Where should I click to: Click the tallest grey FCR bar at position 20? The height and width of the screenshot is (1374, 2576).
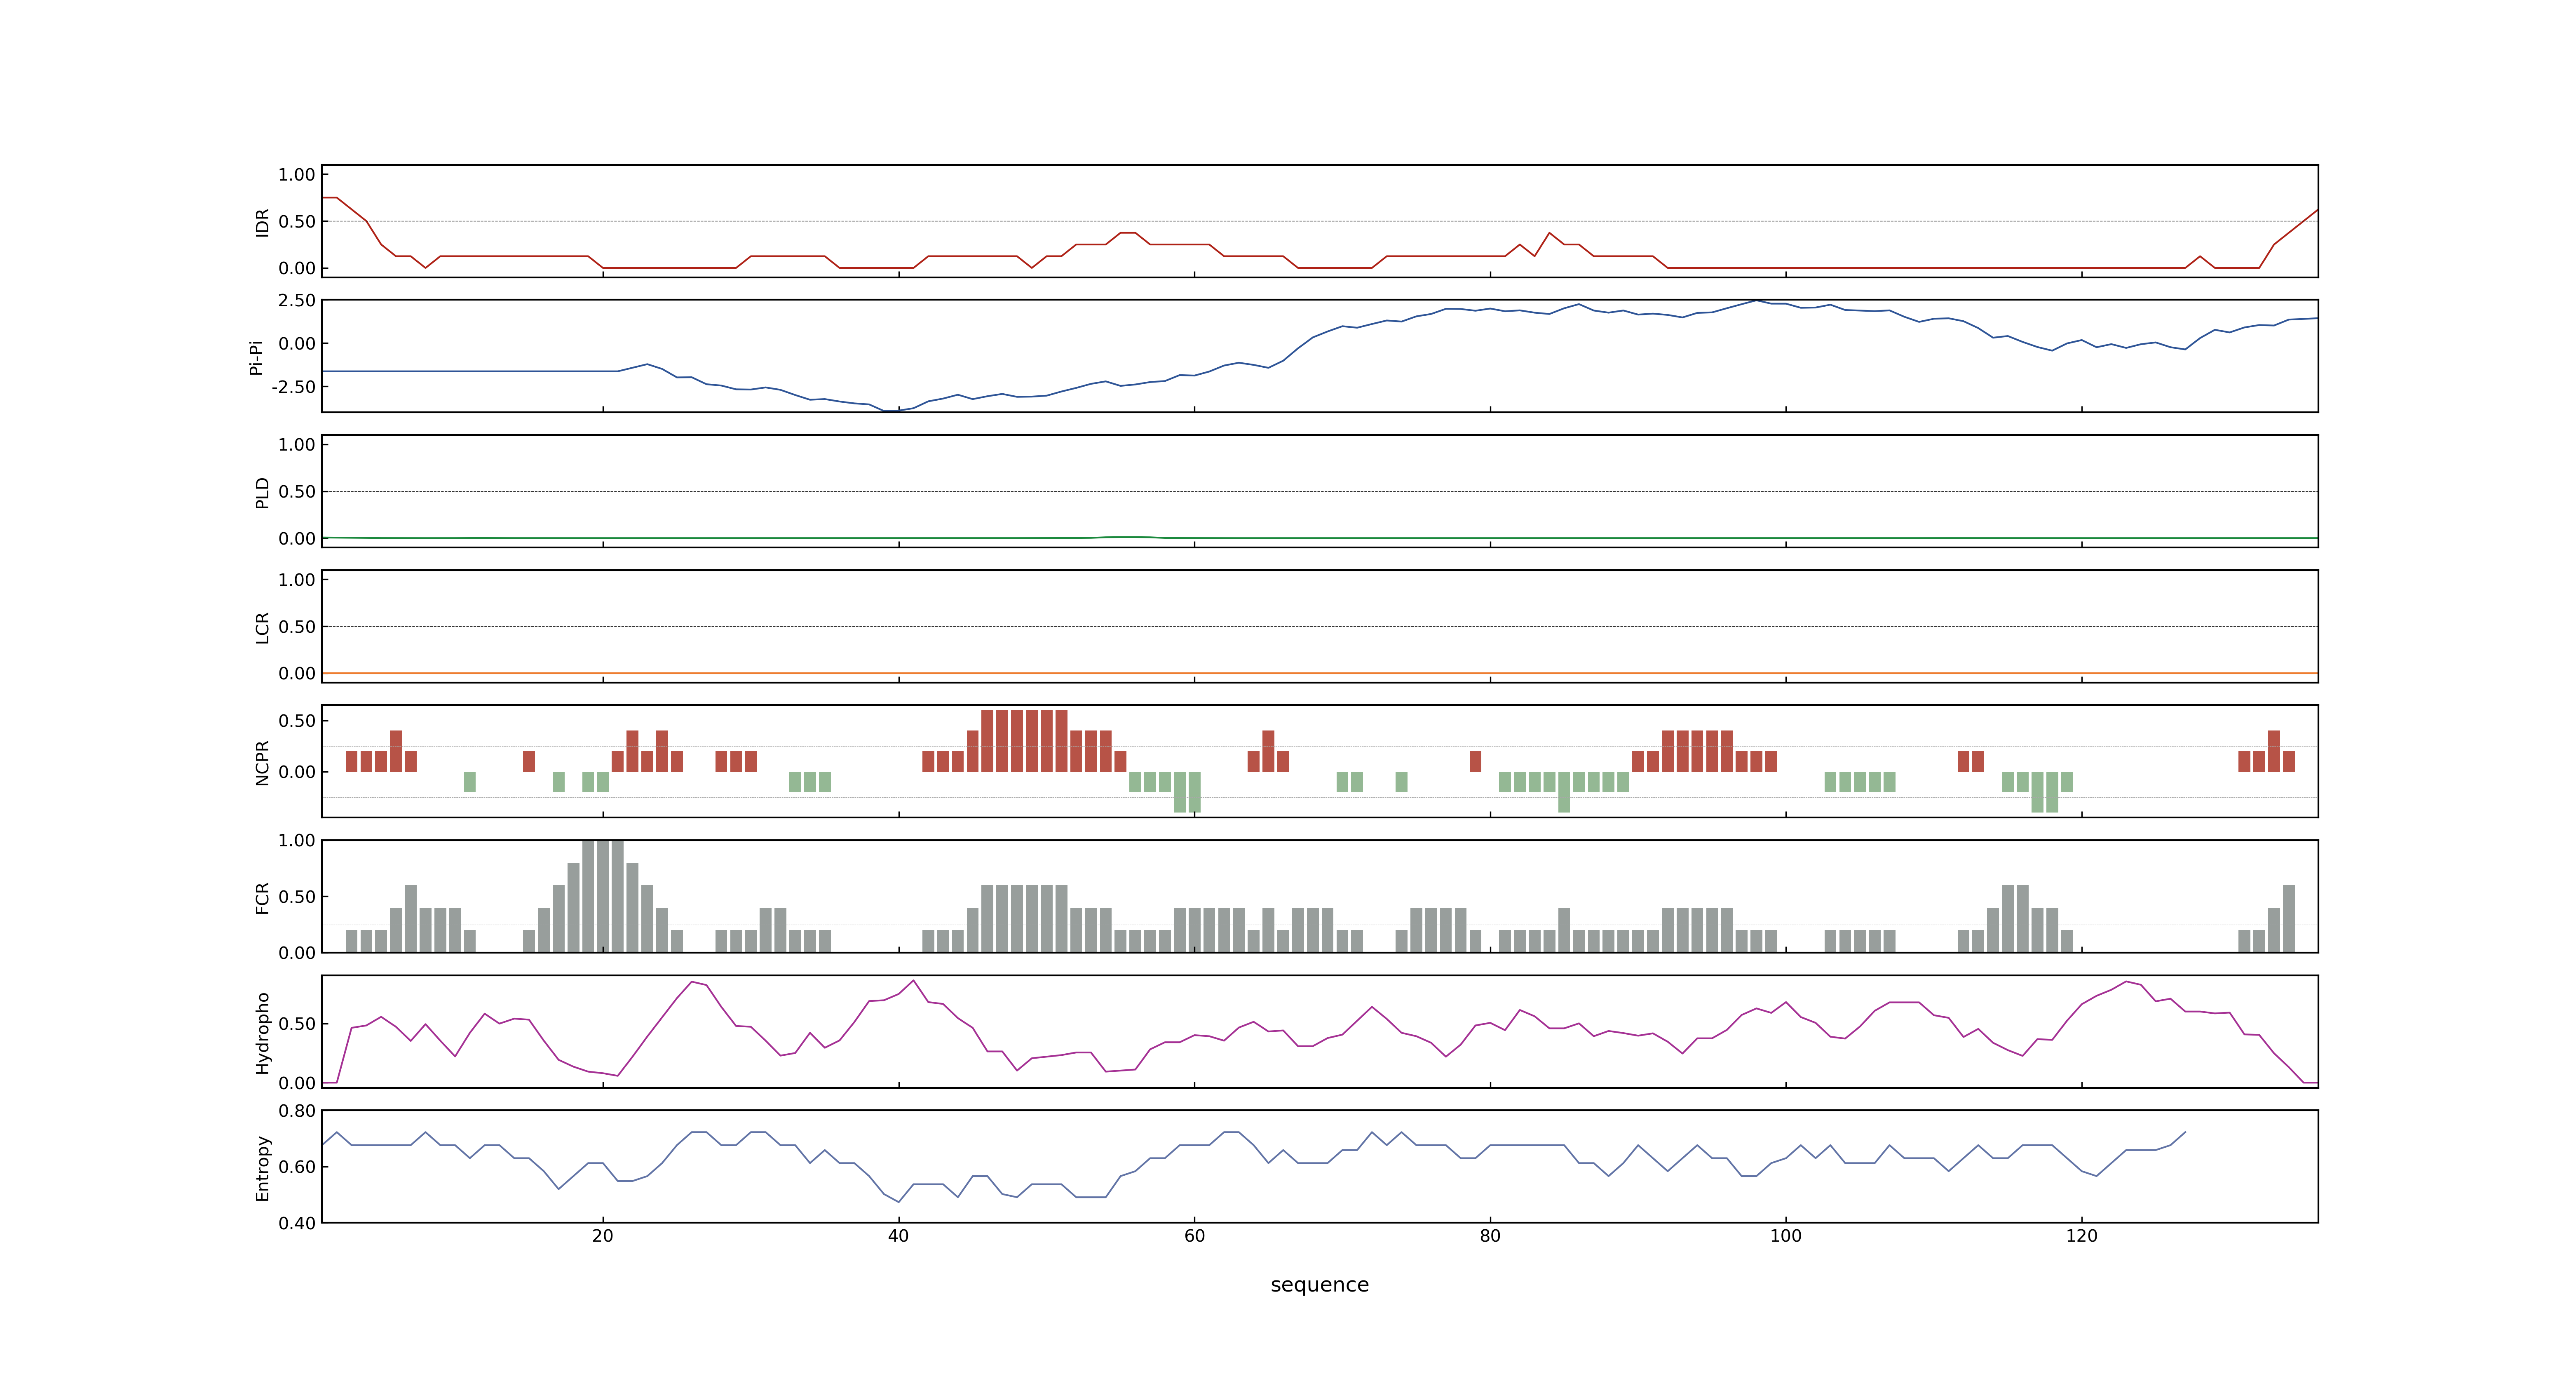tap(603, 896)
